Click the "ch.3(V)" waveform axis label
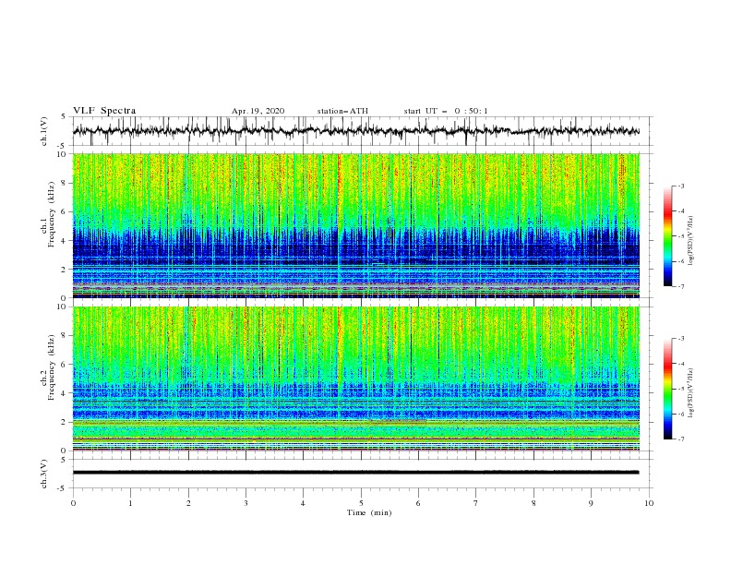 tap(44, 474)
